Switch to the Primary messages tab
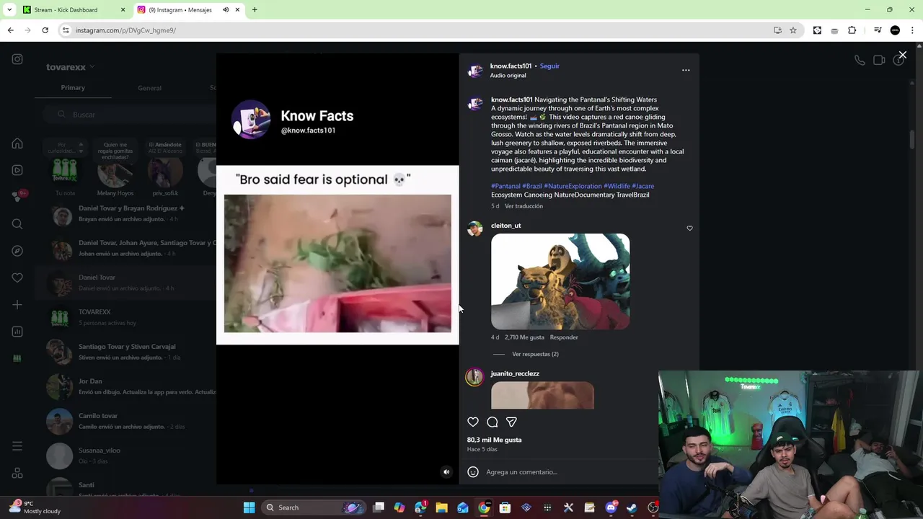Screen dimensions: 923x519 point(73,88)
